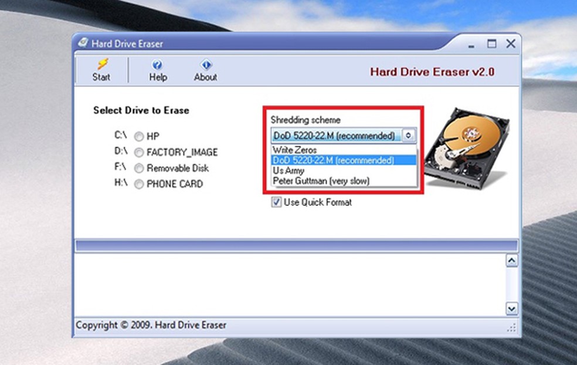Click inside the log output text area
Image resolution: width=577 pixels, height=365 pixels.
click(290, 285)
